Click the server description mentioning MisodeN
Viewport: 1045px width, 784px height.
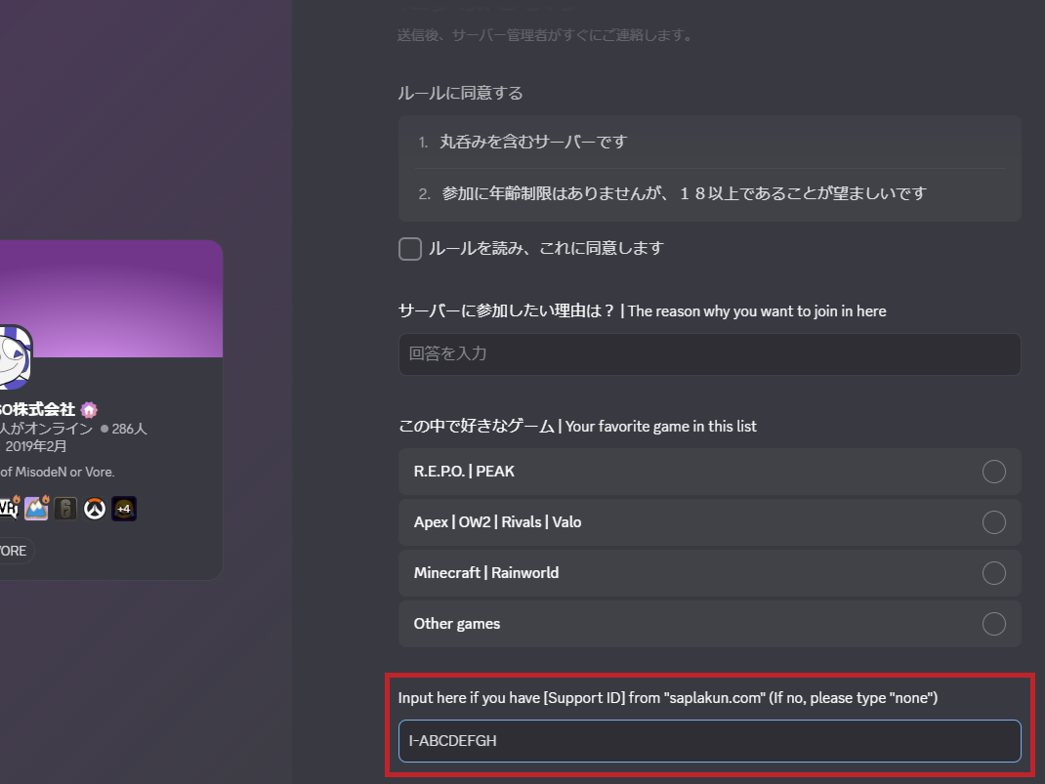pos(57,472)
